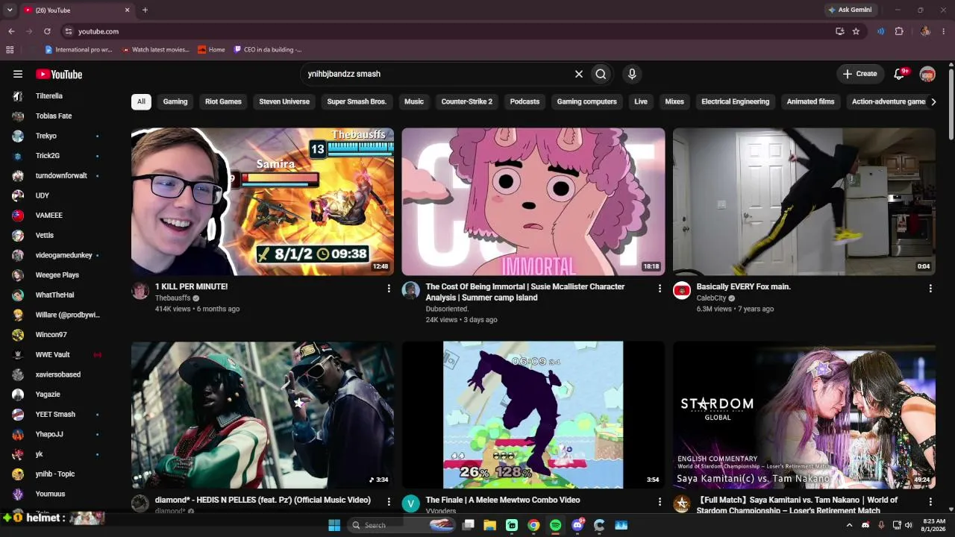Open a new browser tab
Image resolution: width=955 pixels, height=537 pixels.
point(145,10)
